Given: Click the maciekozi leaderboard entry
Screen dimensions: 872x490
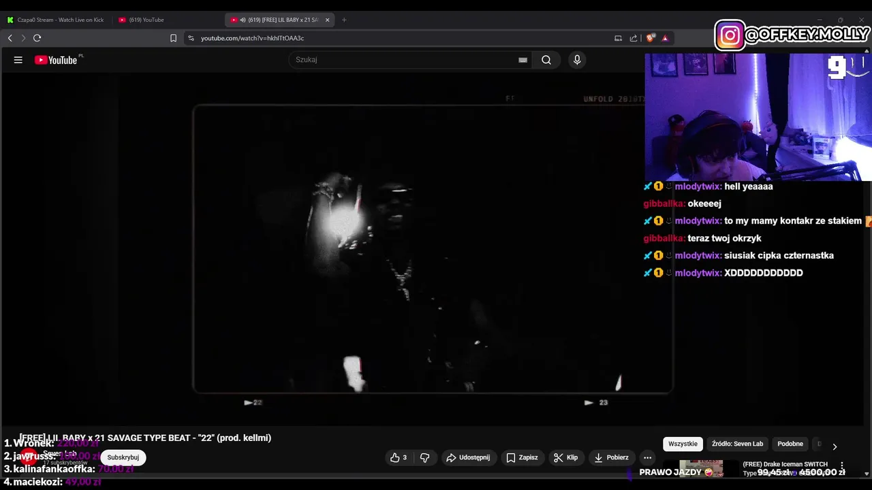Looking at the screenshot, I should click(x=52, y=482).
